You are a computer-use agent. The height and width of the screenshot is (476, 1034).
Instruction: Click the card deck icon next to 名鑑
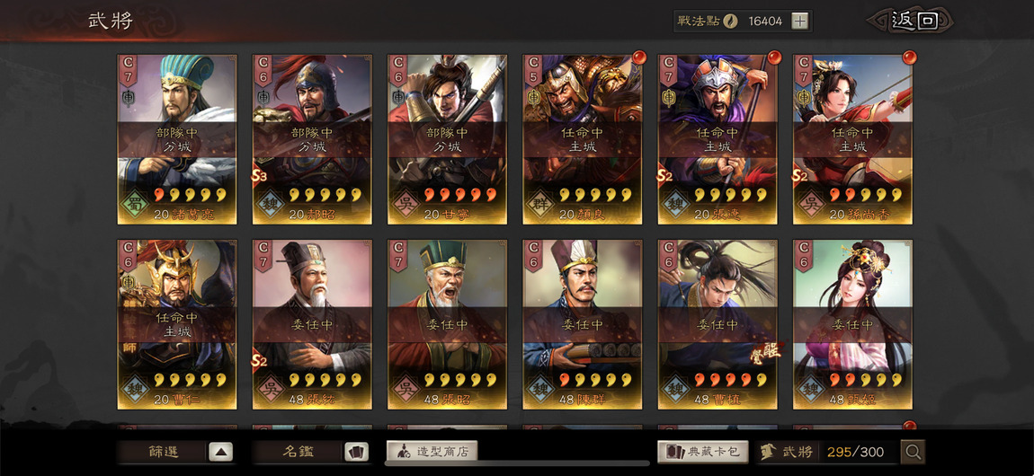pos(356,452)
